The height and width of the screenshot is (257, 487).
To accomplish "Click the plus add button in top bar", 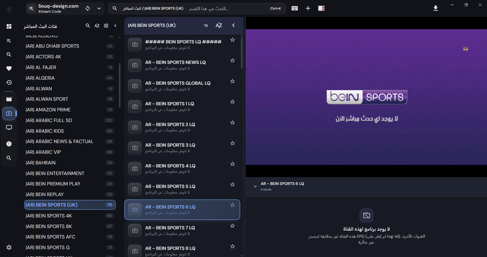I will pyautogui.click(x=308, y=8).
